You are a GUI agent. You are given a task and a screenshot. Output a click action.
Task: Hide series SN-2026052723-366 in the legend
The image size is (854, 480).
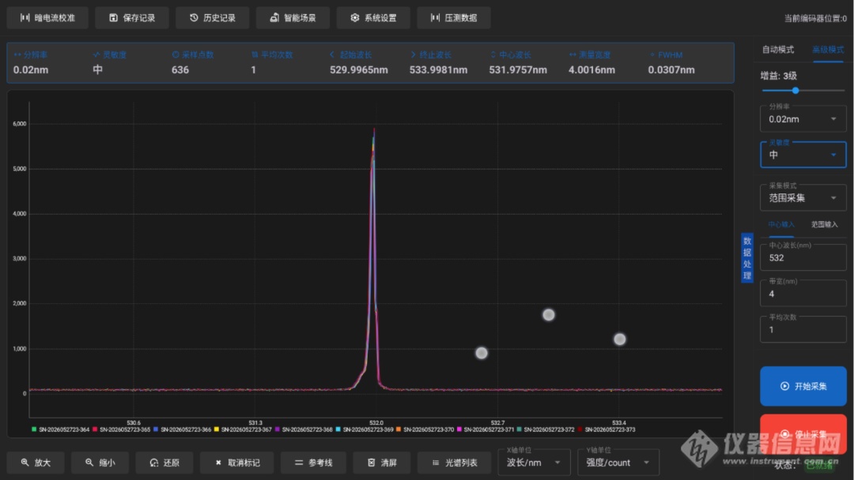coord(182,429)
